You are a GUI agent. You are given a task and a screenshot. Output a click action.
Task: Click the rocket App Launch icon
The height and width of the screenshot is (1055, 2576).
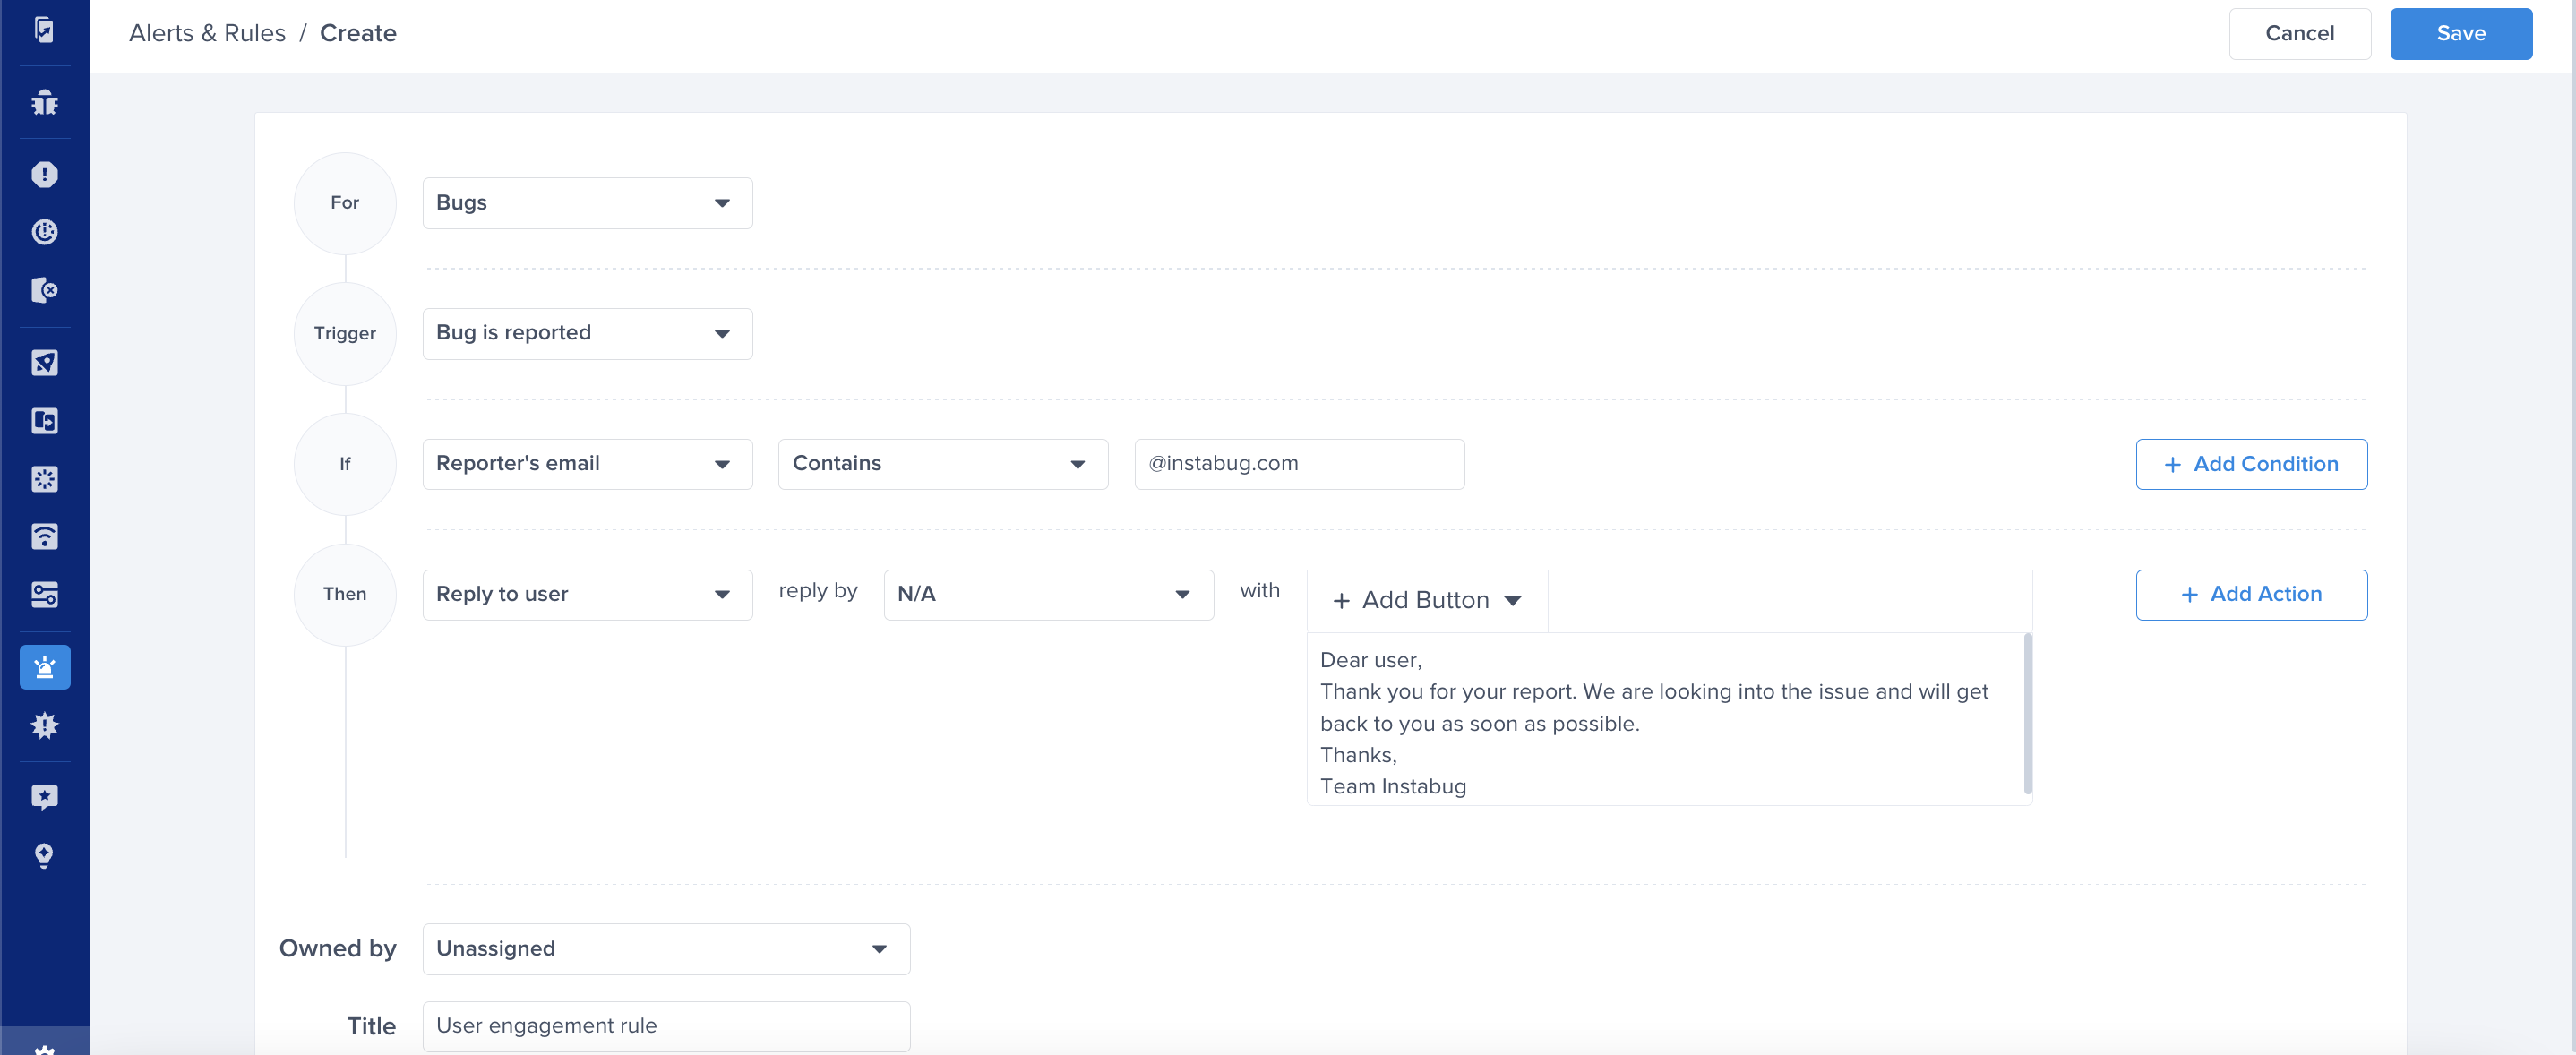click(x=44, y=362)
